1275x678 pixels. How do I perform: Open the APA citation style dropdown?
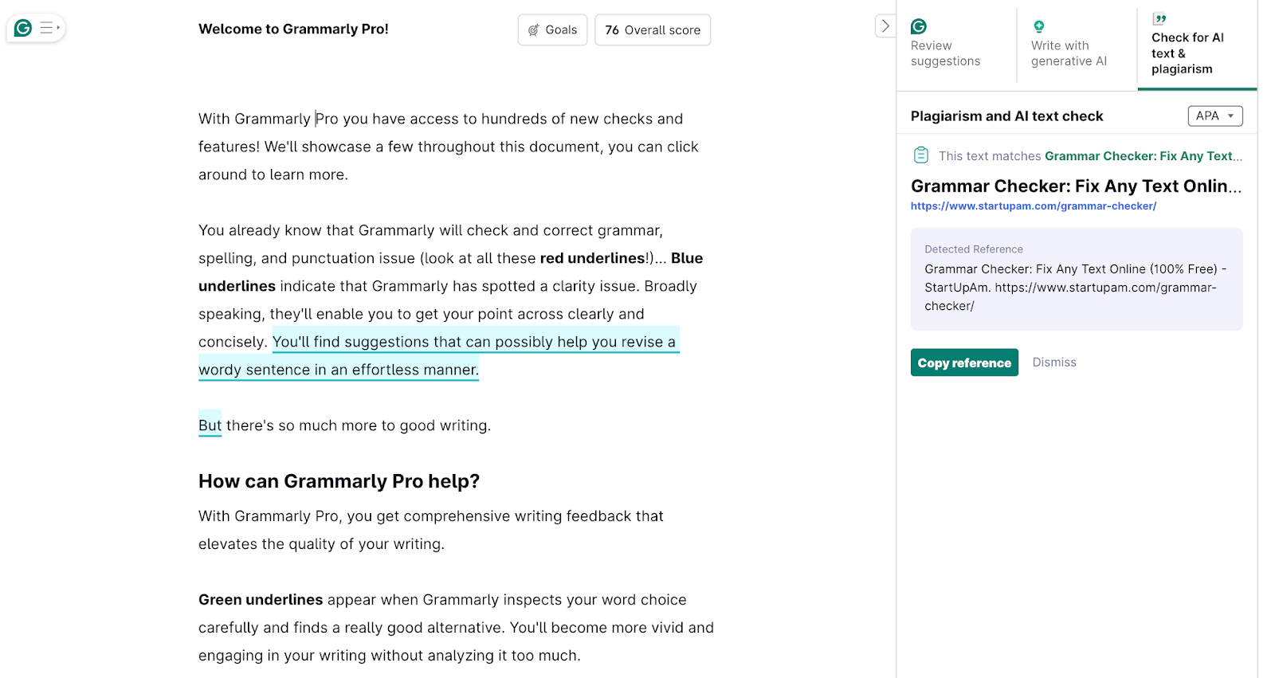[x=1214, y=116]
